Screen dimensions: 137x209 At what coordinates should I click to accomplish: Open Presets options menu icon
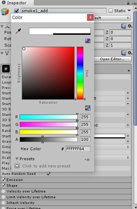pyautogui.click(x=87, y=160)
